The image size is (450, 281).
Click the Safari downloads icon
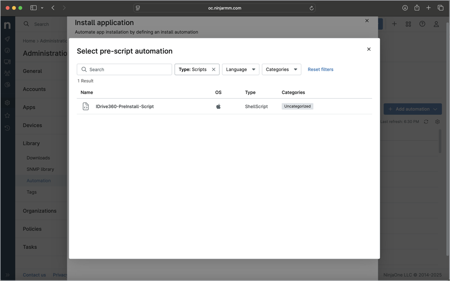click(x=405, y=8)
